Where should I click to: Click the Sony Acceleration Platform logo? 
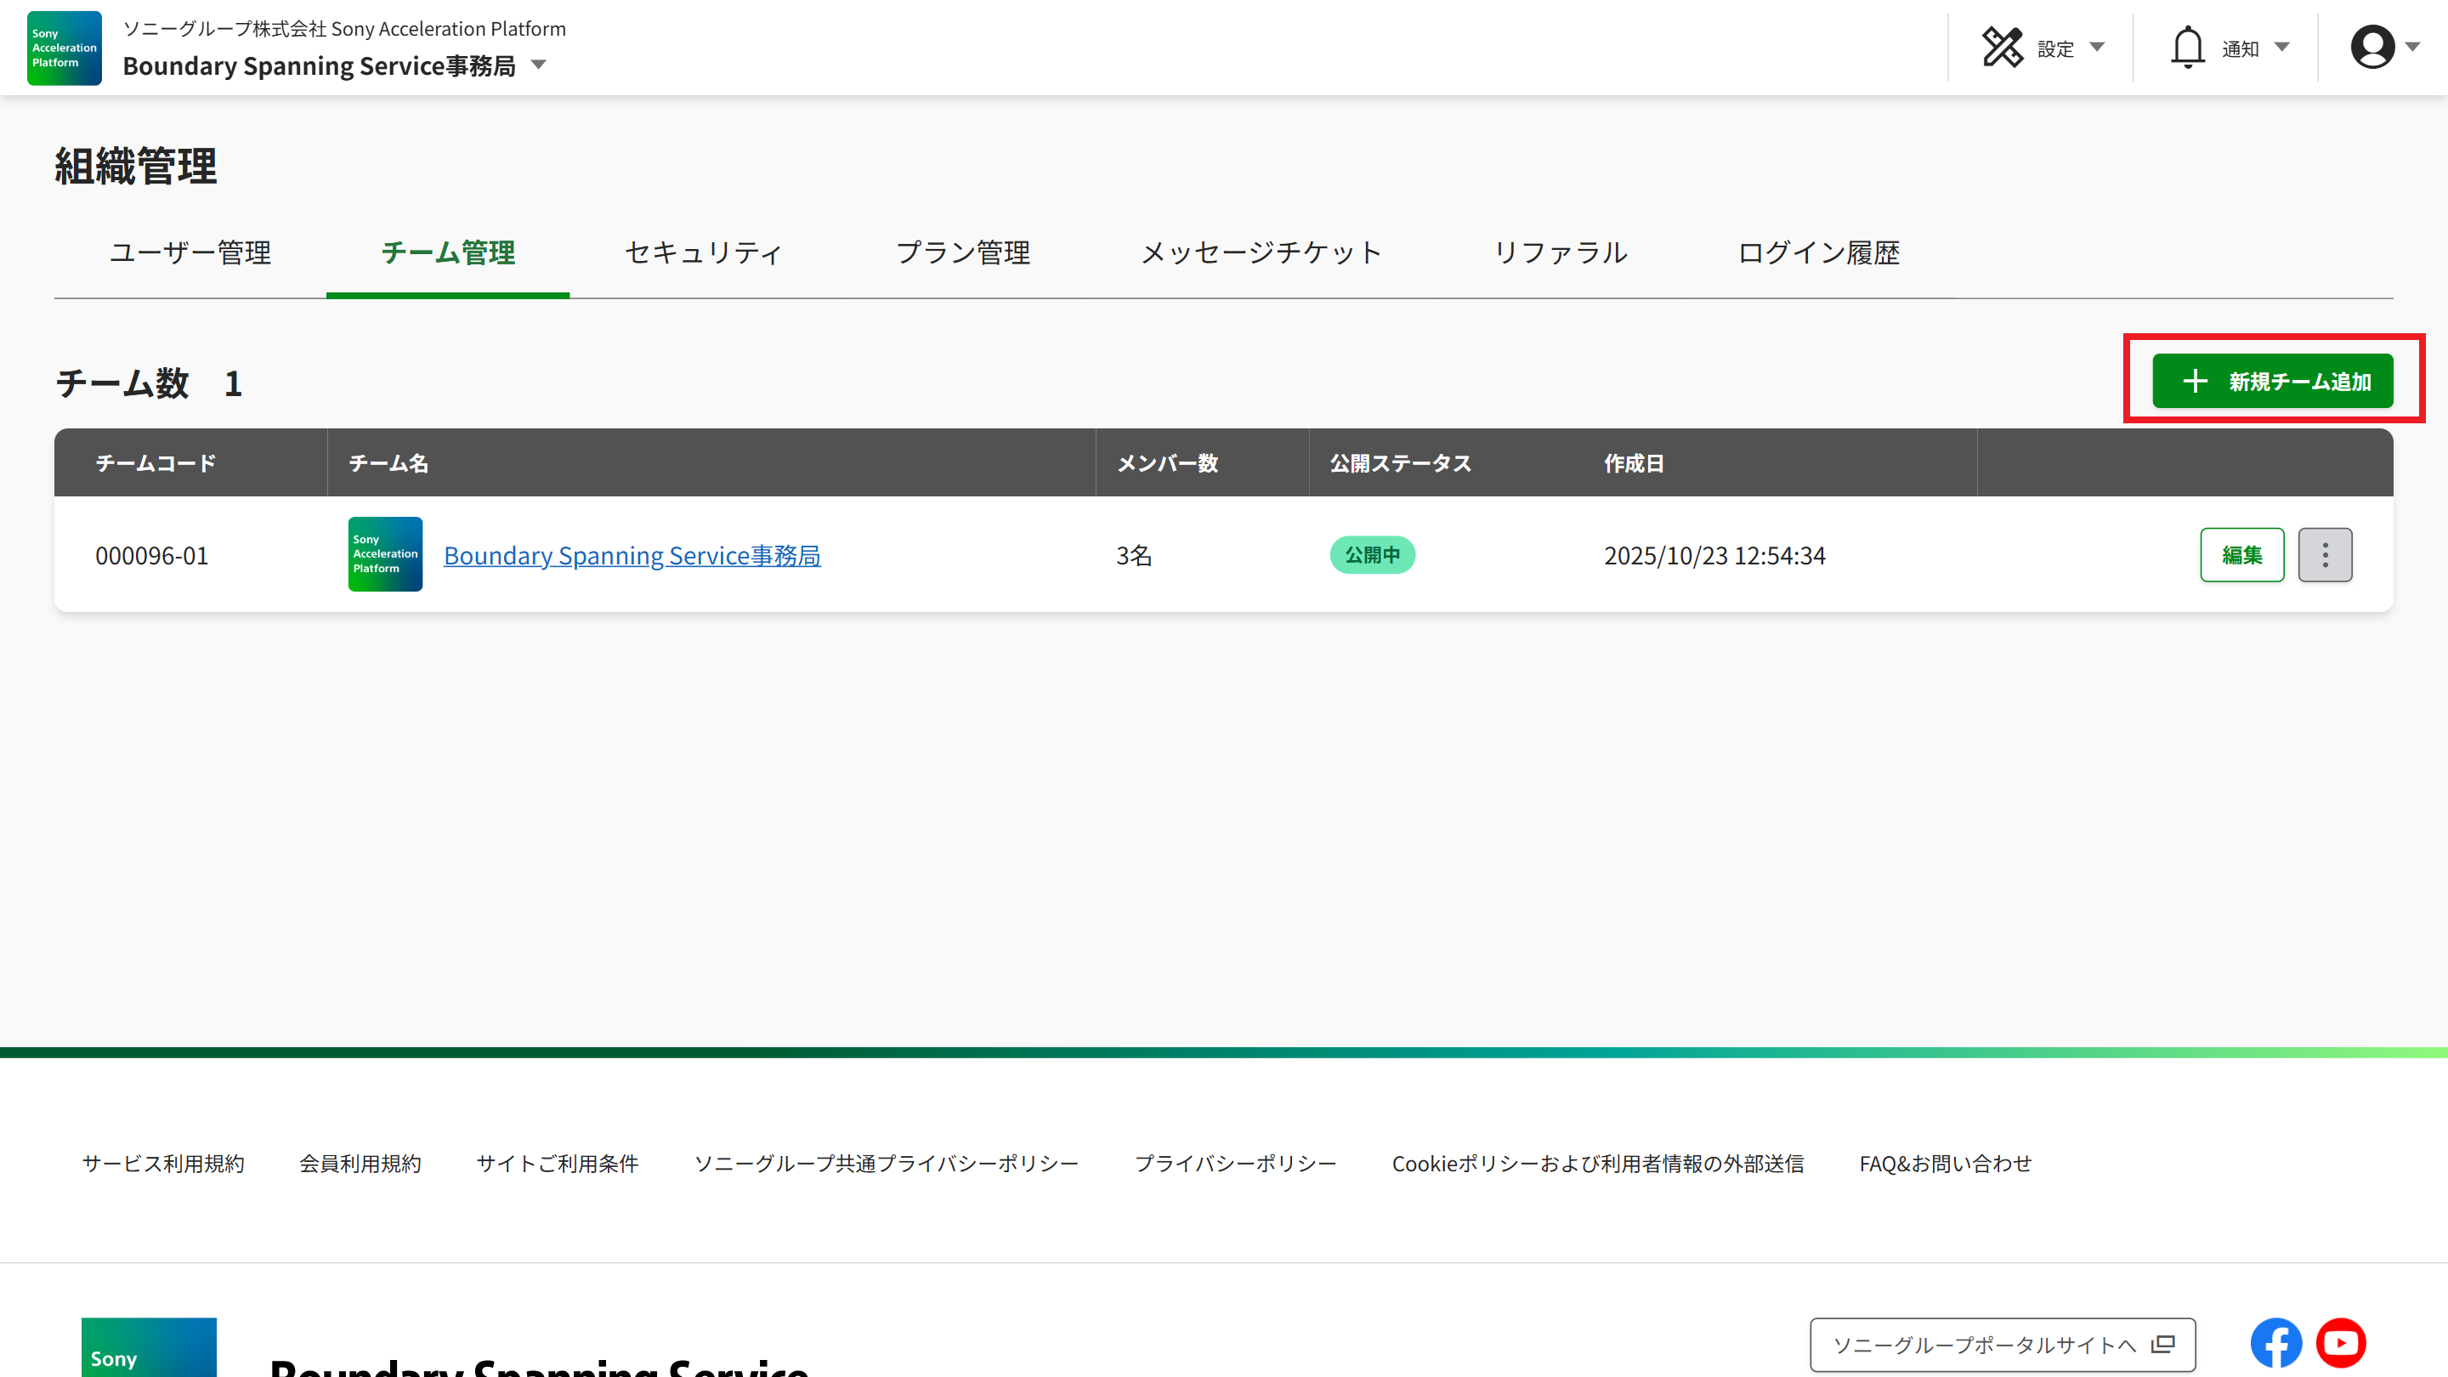tap(63, 48)
